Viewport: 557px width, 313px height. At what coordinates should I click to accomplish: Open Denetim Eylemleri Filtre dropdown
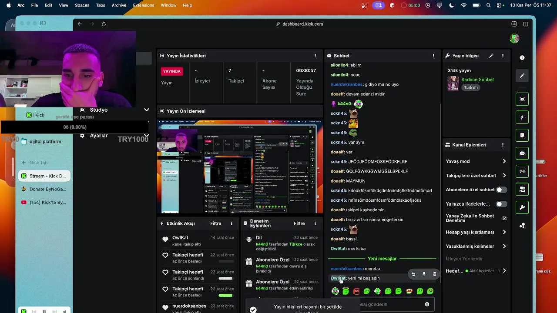tap(299, 223)
